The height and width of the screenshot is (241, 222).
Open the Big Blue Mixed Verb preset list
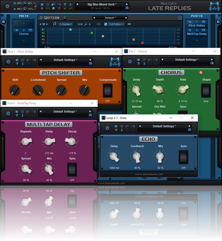tap(102, 4)
